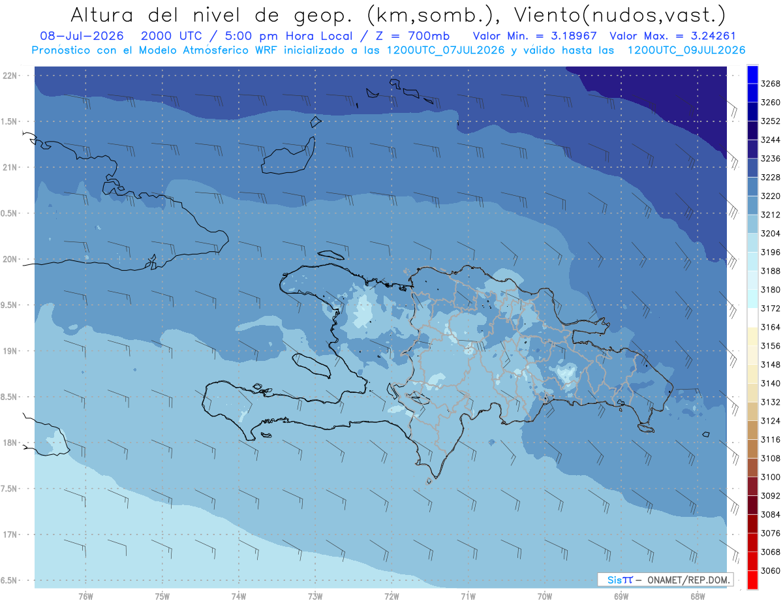Click latitude axis label '19N'

(10, 351)
